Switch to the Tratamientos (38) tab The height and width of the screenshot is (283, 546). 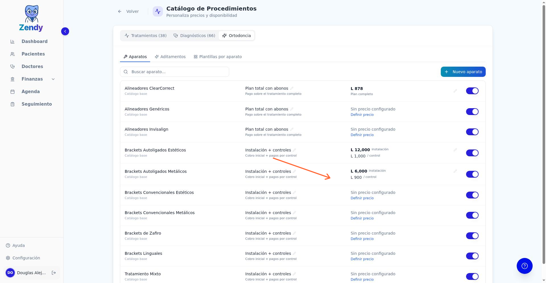[146, 36]
